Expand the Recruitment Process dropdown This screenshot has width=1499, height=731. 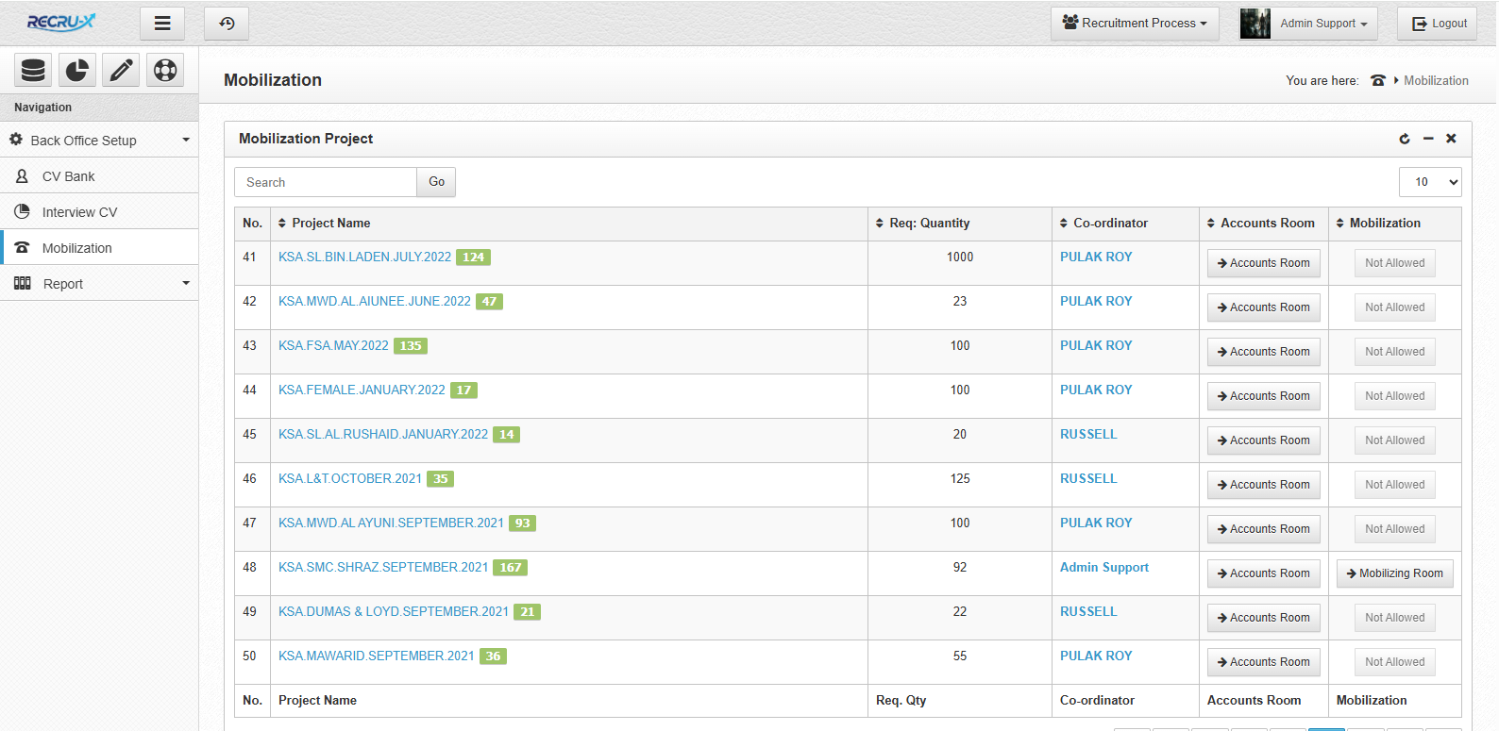pyautogui.click(x=1135, y=24)
